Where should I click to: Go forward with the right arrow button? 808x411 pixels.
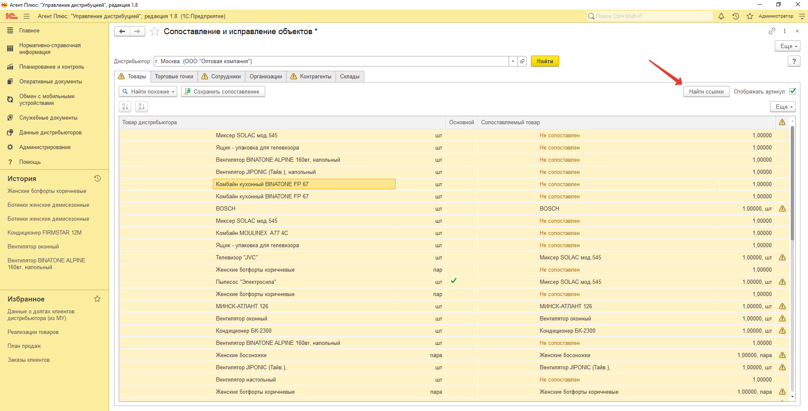click(137, 31)
